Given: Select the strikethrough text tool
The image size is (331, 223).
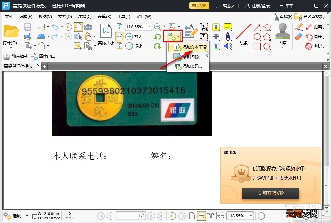Looking at the screenshot, I should [x=216, y=37].
